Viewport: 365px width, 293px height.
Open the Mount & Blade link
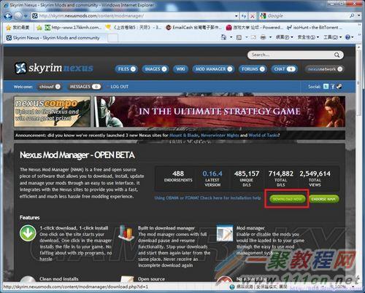[x=183, y=135]
